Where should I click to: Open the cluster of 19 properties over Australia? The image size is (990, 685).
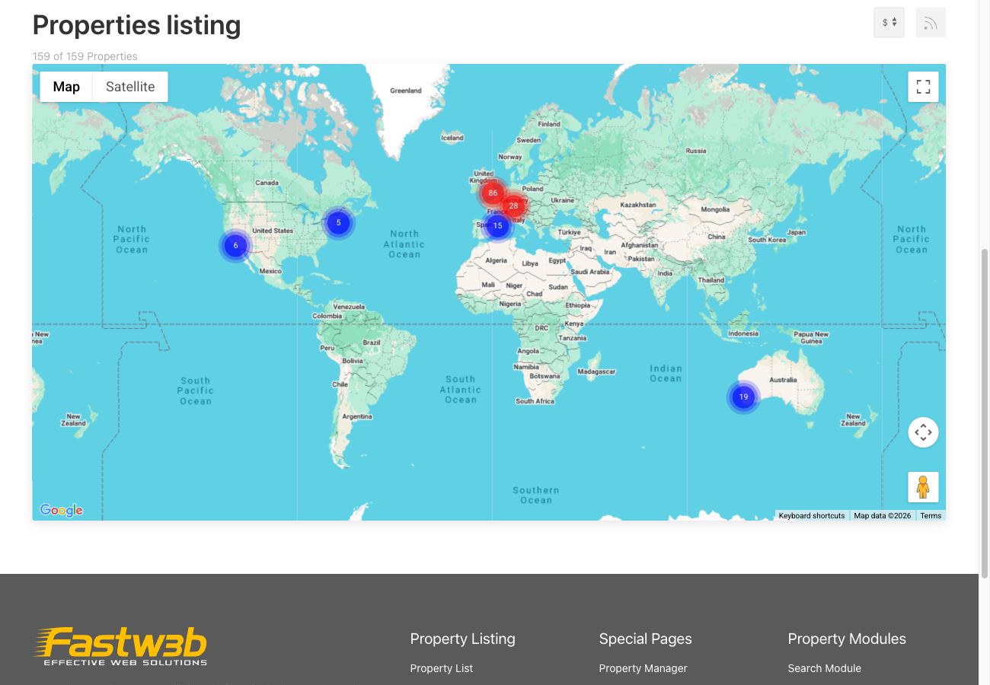tap(743, 397)
